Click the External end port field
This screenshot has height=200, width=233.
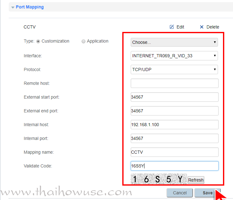tap(175, 111)
